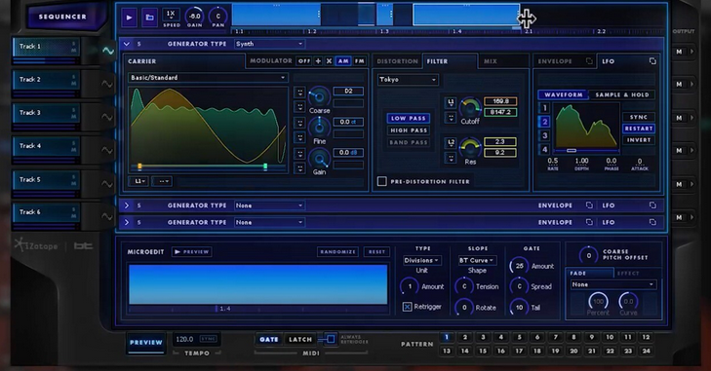The height and width of the screenshot is (371, 711).
Task: Click the sequencer Gain knob
Action: pyautogui.click(x=194, y=17)
